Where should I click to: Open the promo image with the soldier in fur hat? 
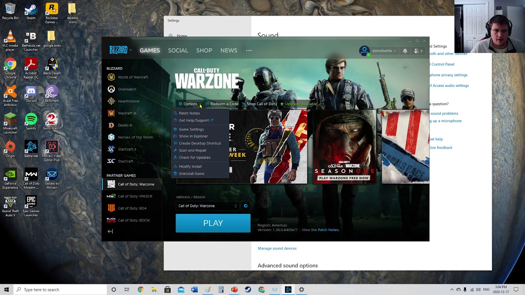point(268,147)
